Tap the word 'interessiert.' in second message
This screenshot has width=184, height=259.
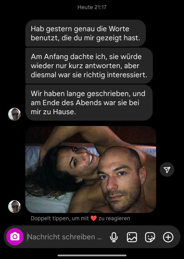[127, 75]
